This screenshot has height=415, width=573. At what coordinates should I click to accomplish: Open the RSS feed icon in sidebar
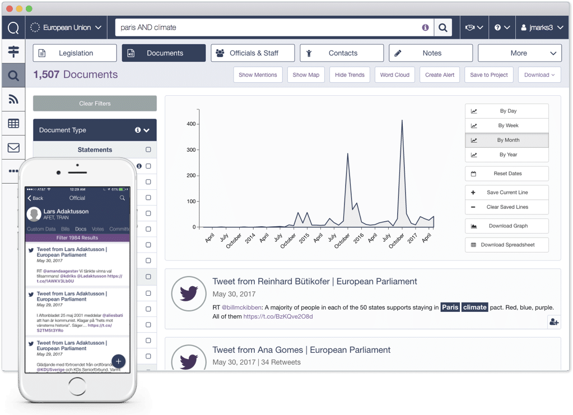pos(13,99)
